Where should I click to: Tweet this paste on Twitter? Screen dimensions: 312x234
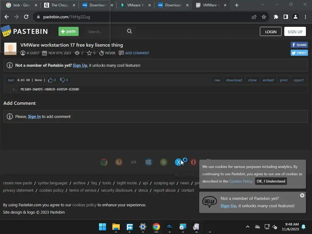pos(299,53)
